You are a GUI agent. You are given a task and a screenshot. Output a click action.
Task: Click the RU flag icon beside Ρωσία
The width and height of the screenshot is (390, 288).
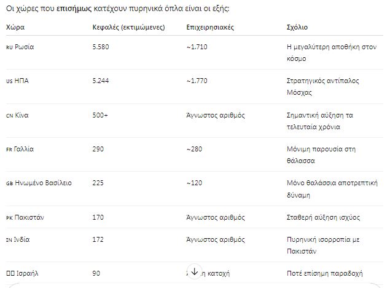(x=9, y=47)
